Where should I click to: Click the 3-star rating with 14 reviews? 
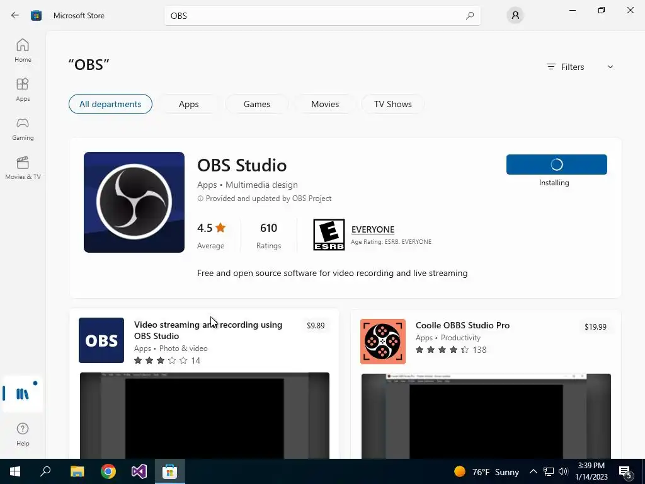point(167,360)
